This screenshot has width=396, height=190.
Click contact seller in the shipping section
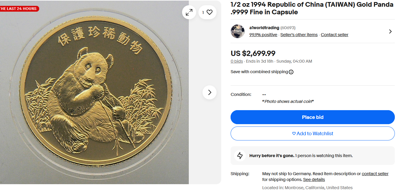pyautogui.click(x=375, y=174)
